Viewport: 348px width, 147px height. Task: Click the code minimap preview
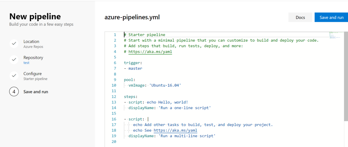point(335,35)
